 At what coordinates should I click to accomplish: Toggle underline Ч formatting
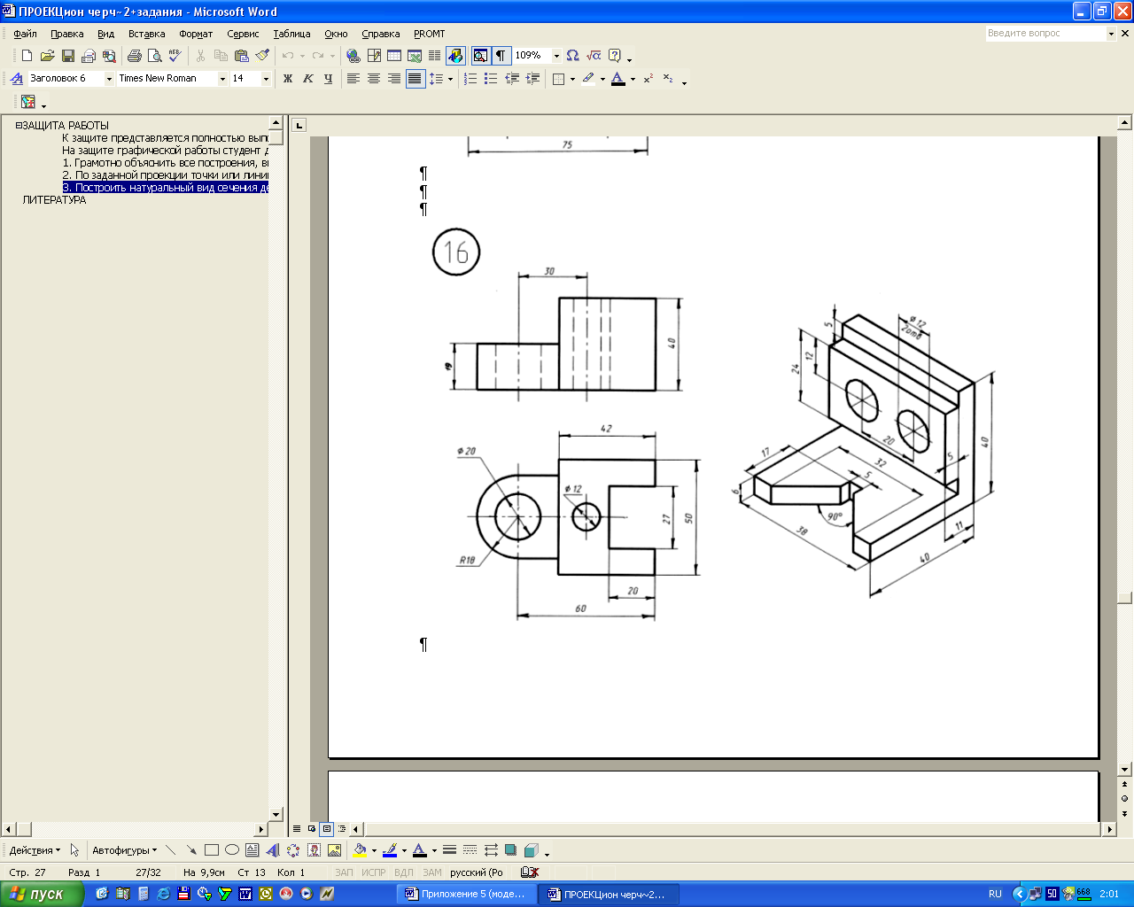point(329,79)
